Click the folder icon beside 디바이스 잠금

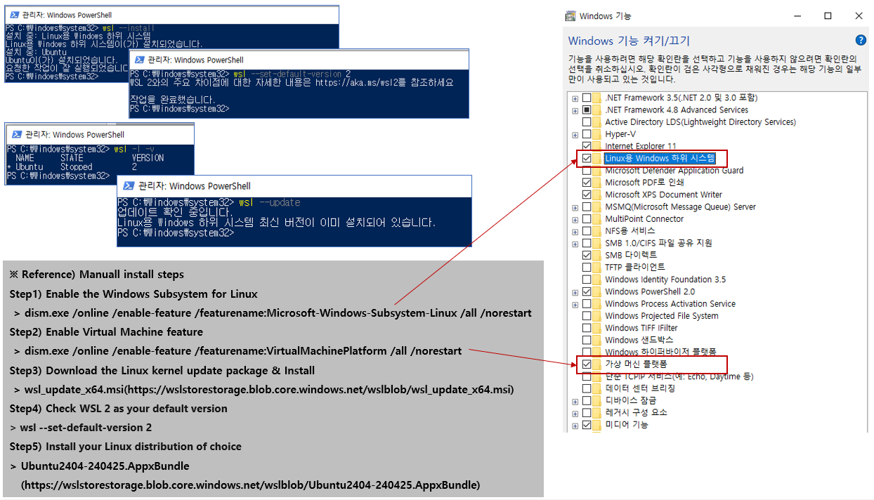pos(597,400)
